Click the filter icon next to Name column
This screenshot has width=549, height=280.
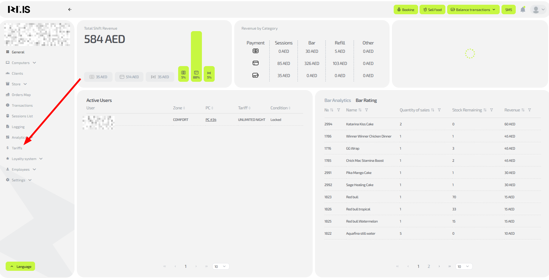pyautogui.click(x=366, y=110)
